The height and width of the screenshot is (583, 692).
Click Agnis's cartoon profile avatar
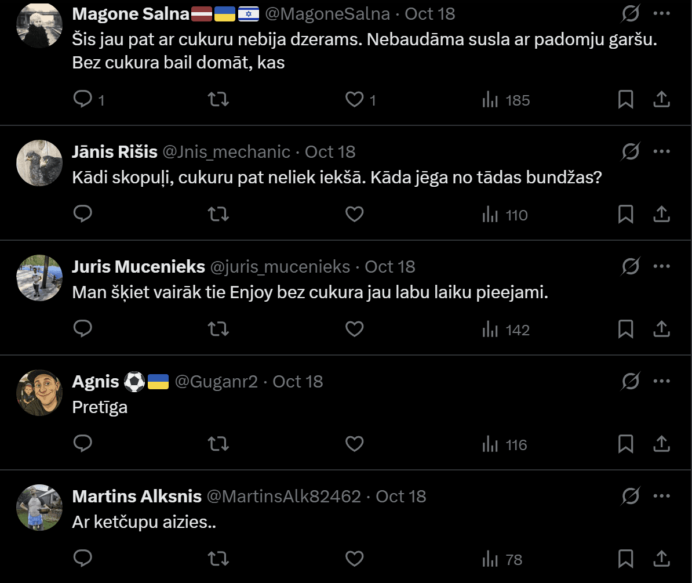(39, 393)
